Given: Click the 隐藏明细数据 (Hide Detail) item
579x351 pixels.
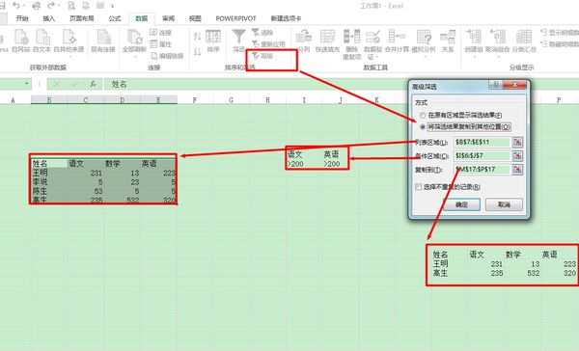Looking at the screenshot, I should pyautogui.click(x=560, y=44).
